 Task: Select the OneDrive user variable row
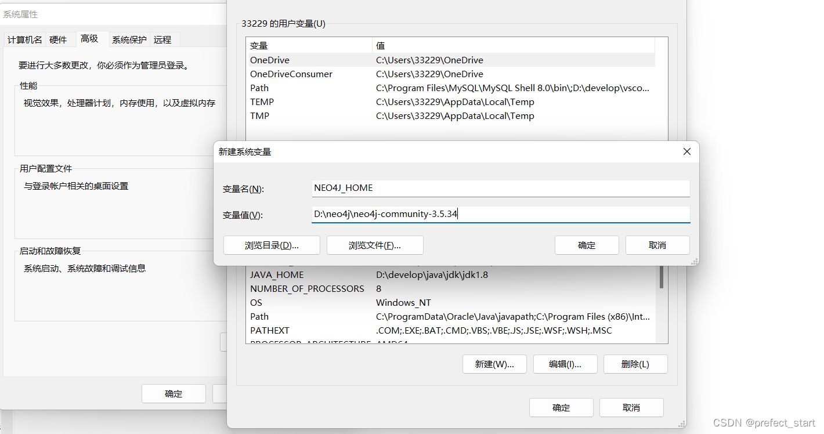point(450,60)
